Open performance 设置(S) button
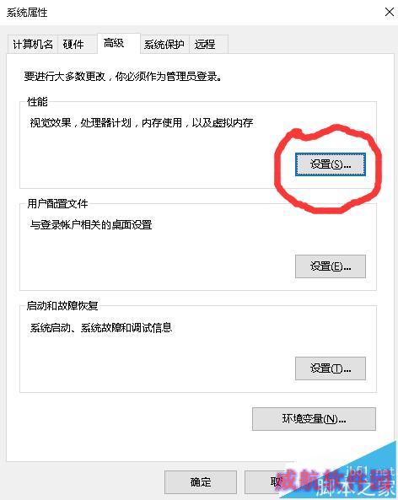 pyautogui.click(x=331, y=164)
